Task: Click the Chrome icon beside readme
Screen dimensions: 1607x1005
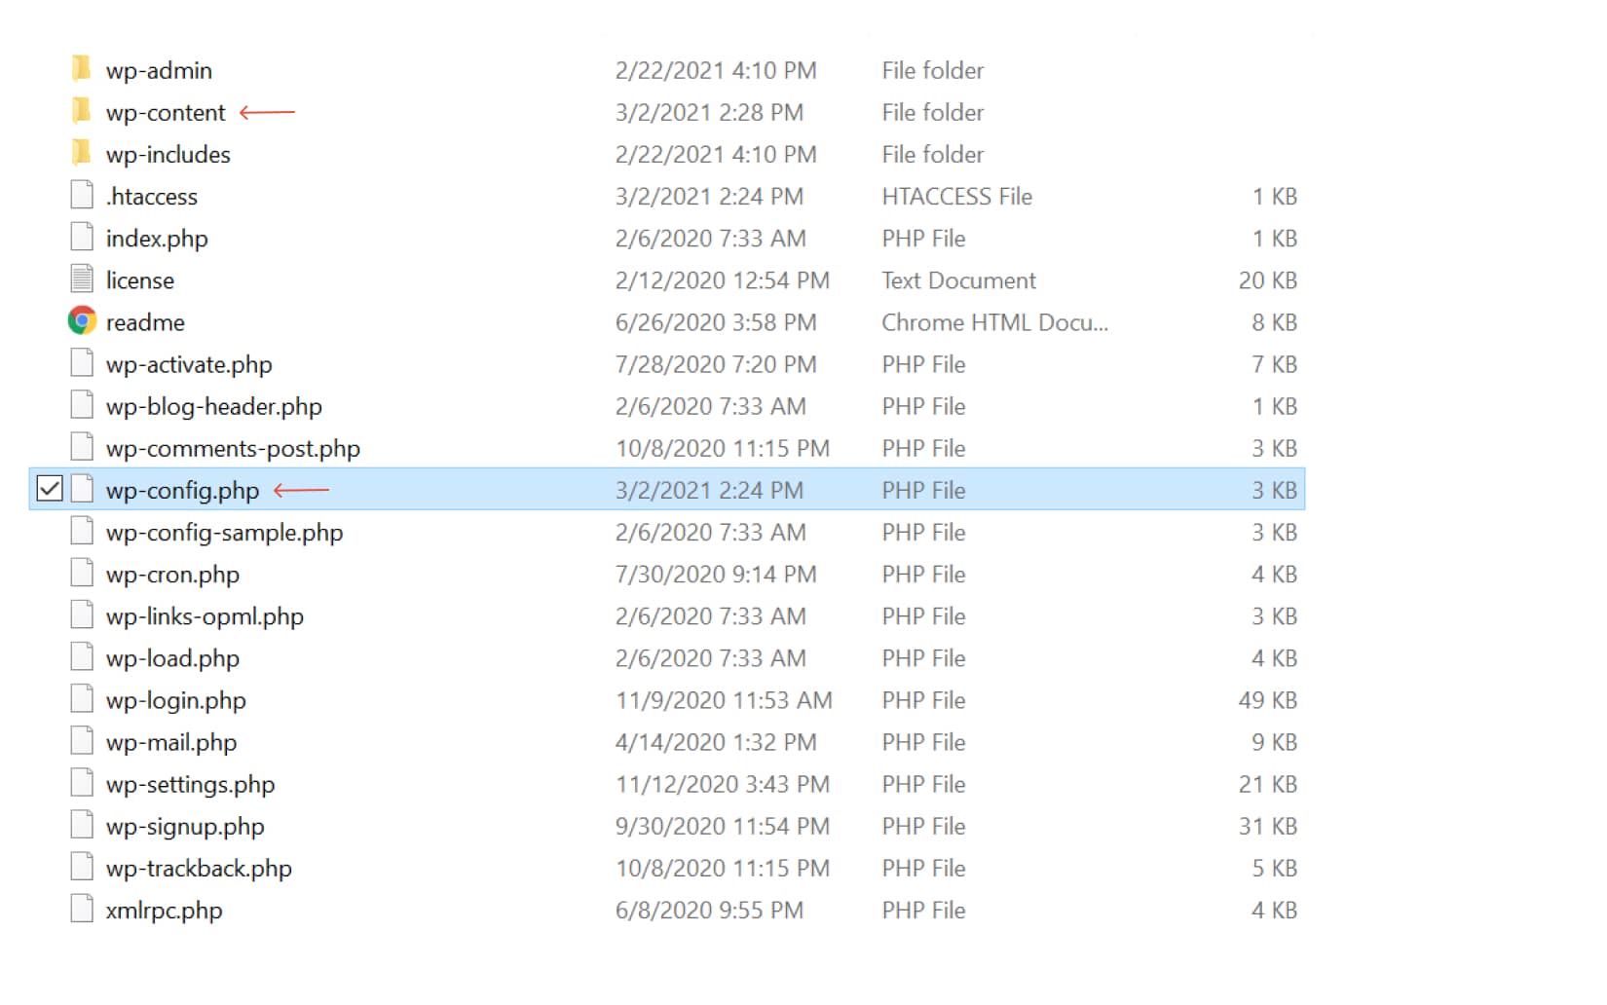Action: (82, 320)
